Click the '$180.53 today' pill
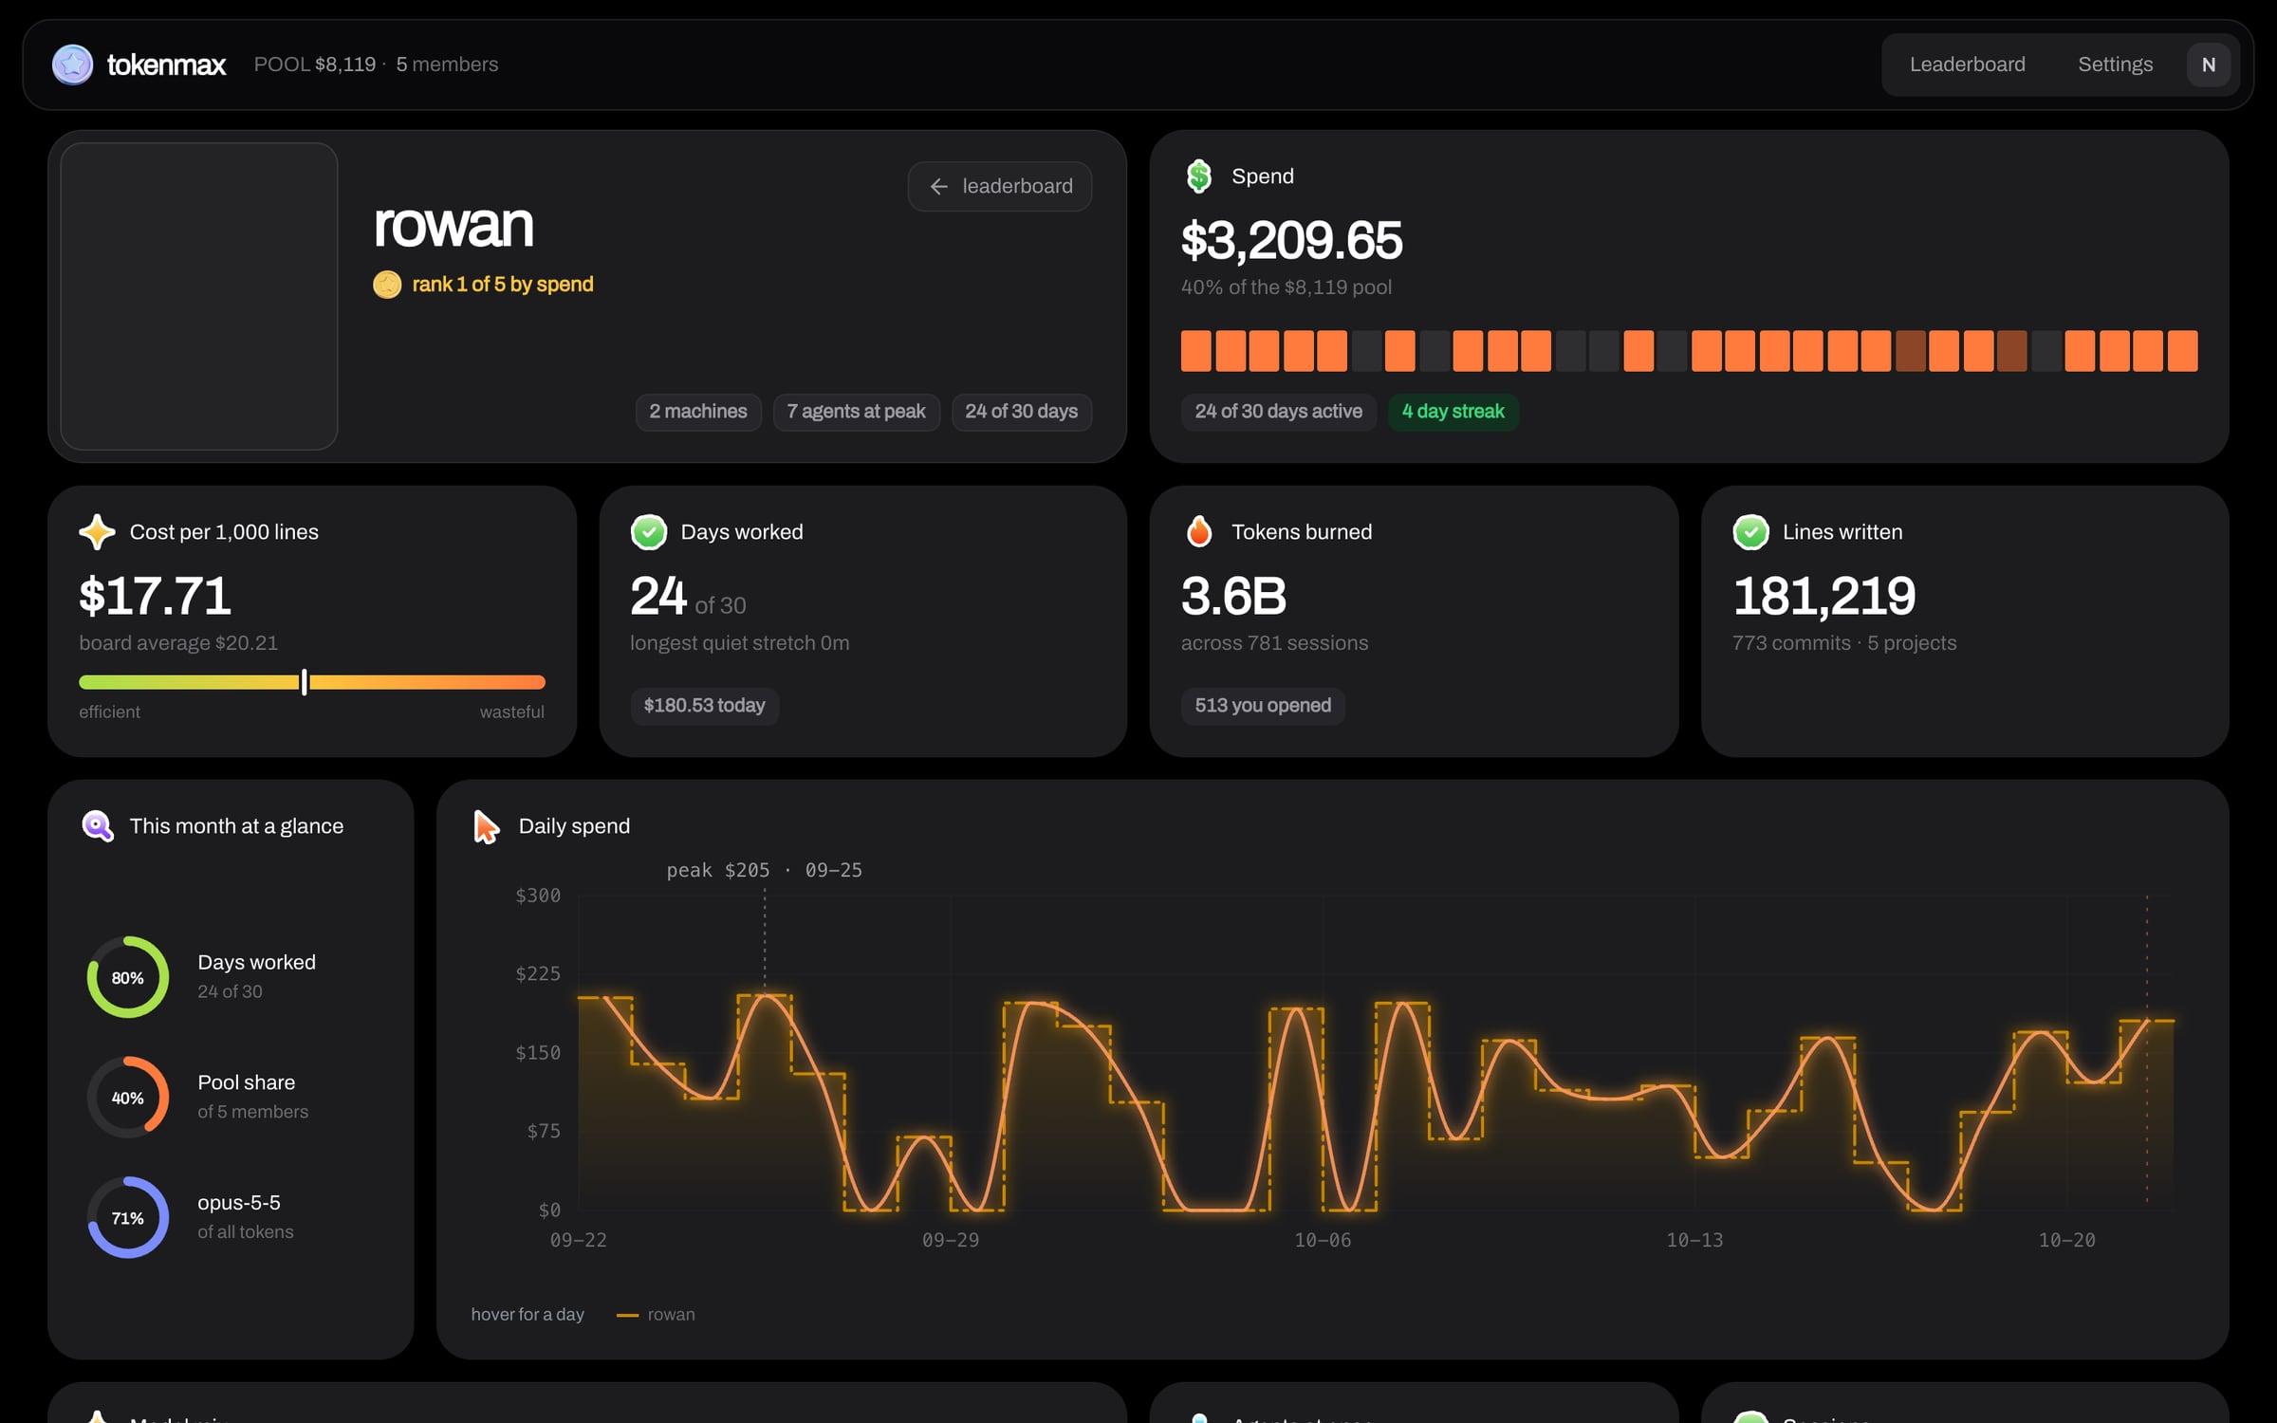This screenshot has height=1423, width=2277. (704, 706)
